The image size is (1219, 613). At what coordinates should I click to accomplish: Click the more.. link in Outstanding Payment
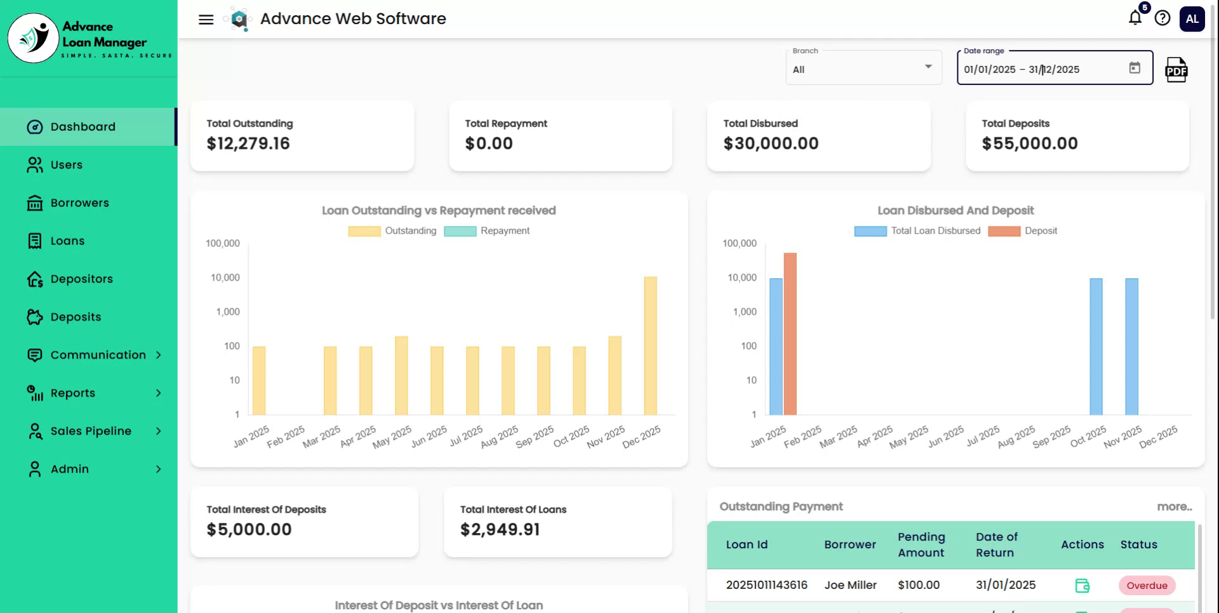point(1174,506)
